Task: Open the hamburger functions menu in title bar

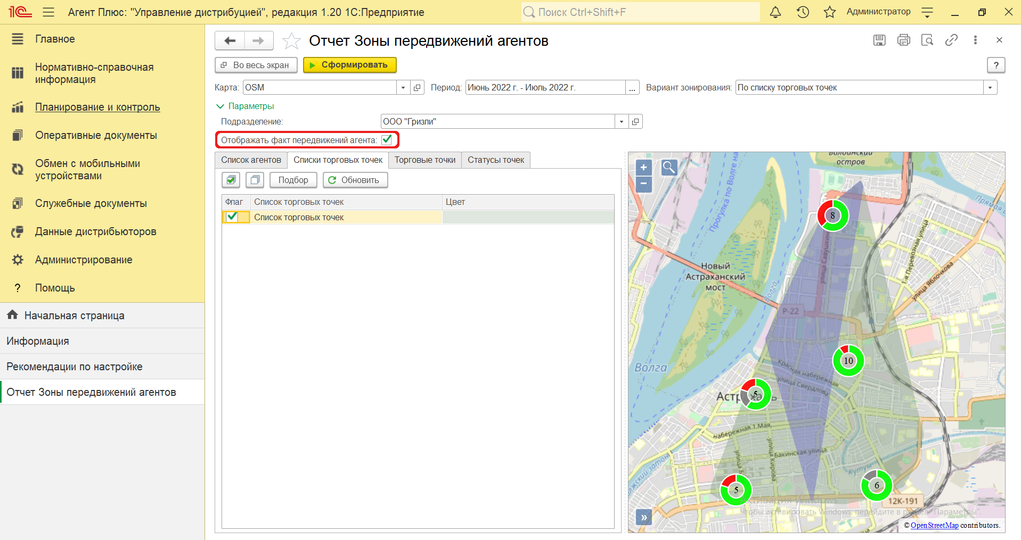Action: pos(48,12)
